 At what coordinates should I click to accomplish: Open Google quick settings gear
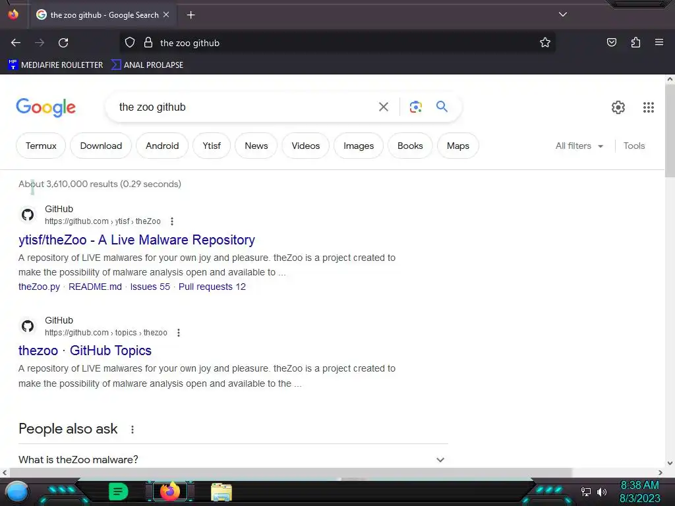[618, 107]
